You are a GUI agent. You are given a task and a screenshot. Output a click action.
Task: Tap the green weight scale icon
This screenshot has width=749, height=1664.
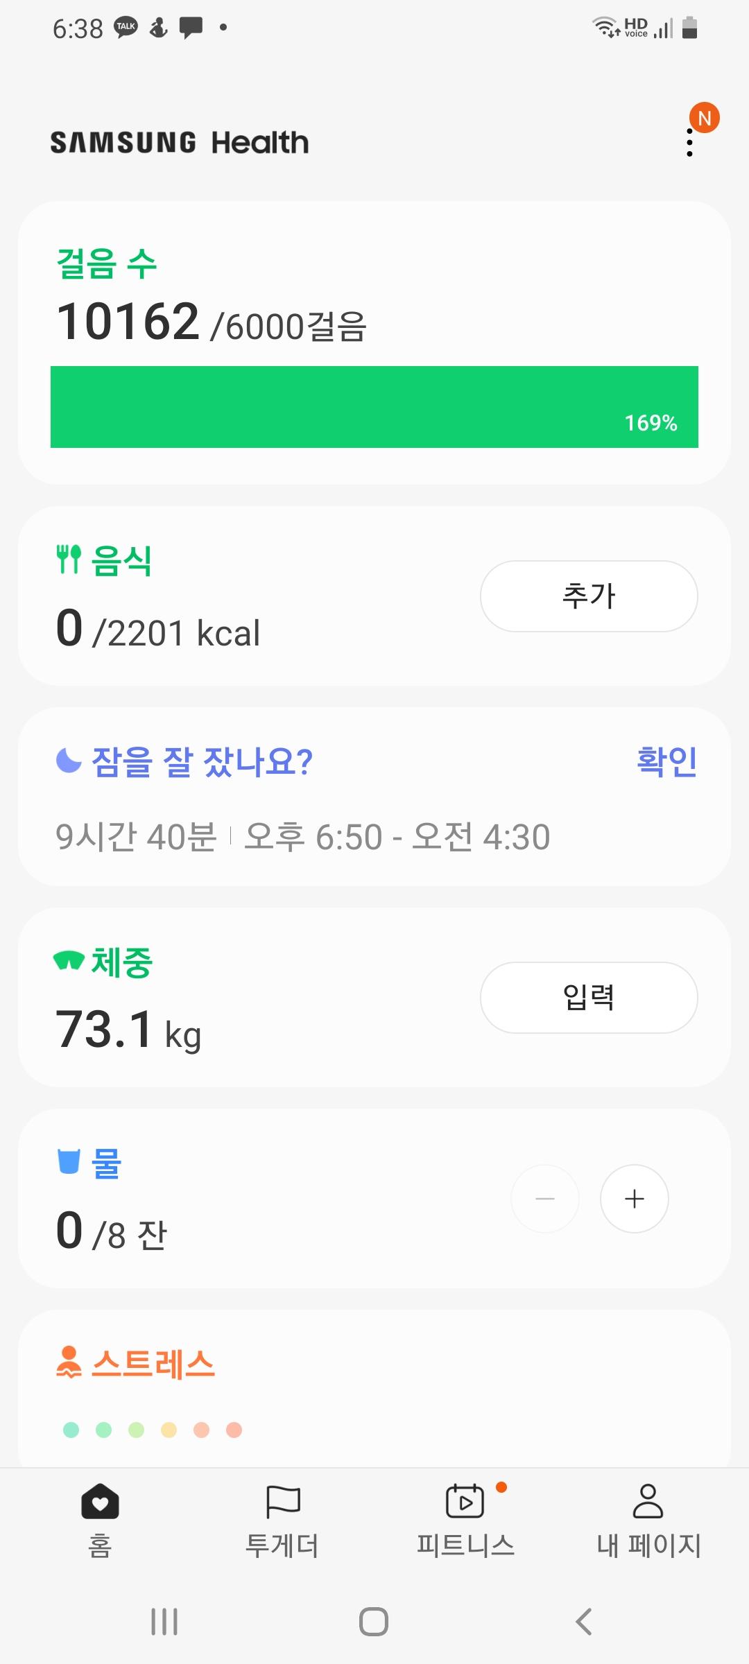[69, 961]
